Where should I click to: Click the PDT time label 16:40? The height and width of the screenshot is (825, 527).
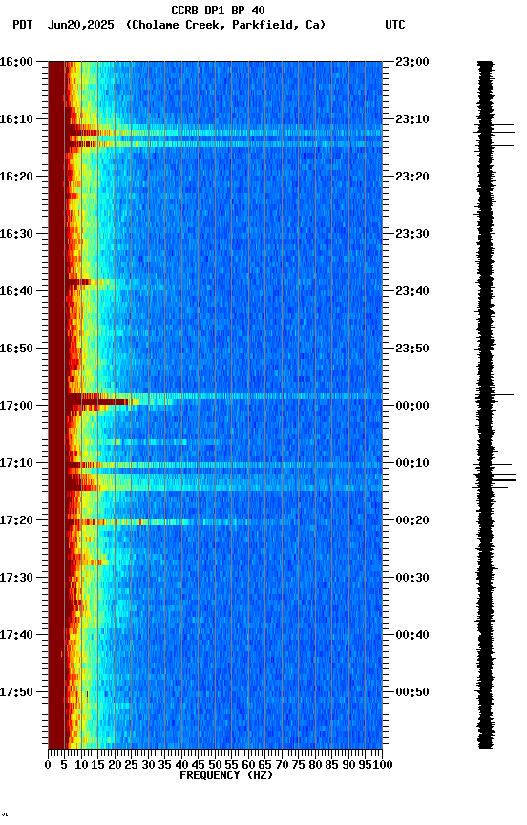16,291
